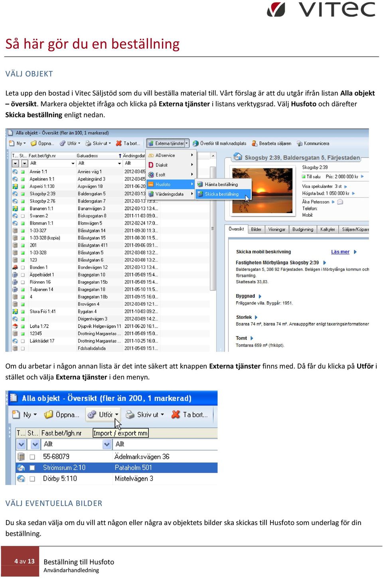
Task: Click the Bearbeta säljaren person icon
Action: point(255,143)
